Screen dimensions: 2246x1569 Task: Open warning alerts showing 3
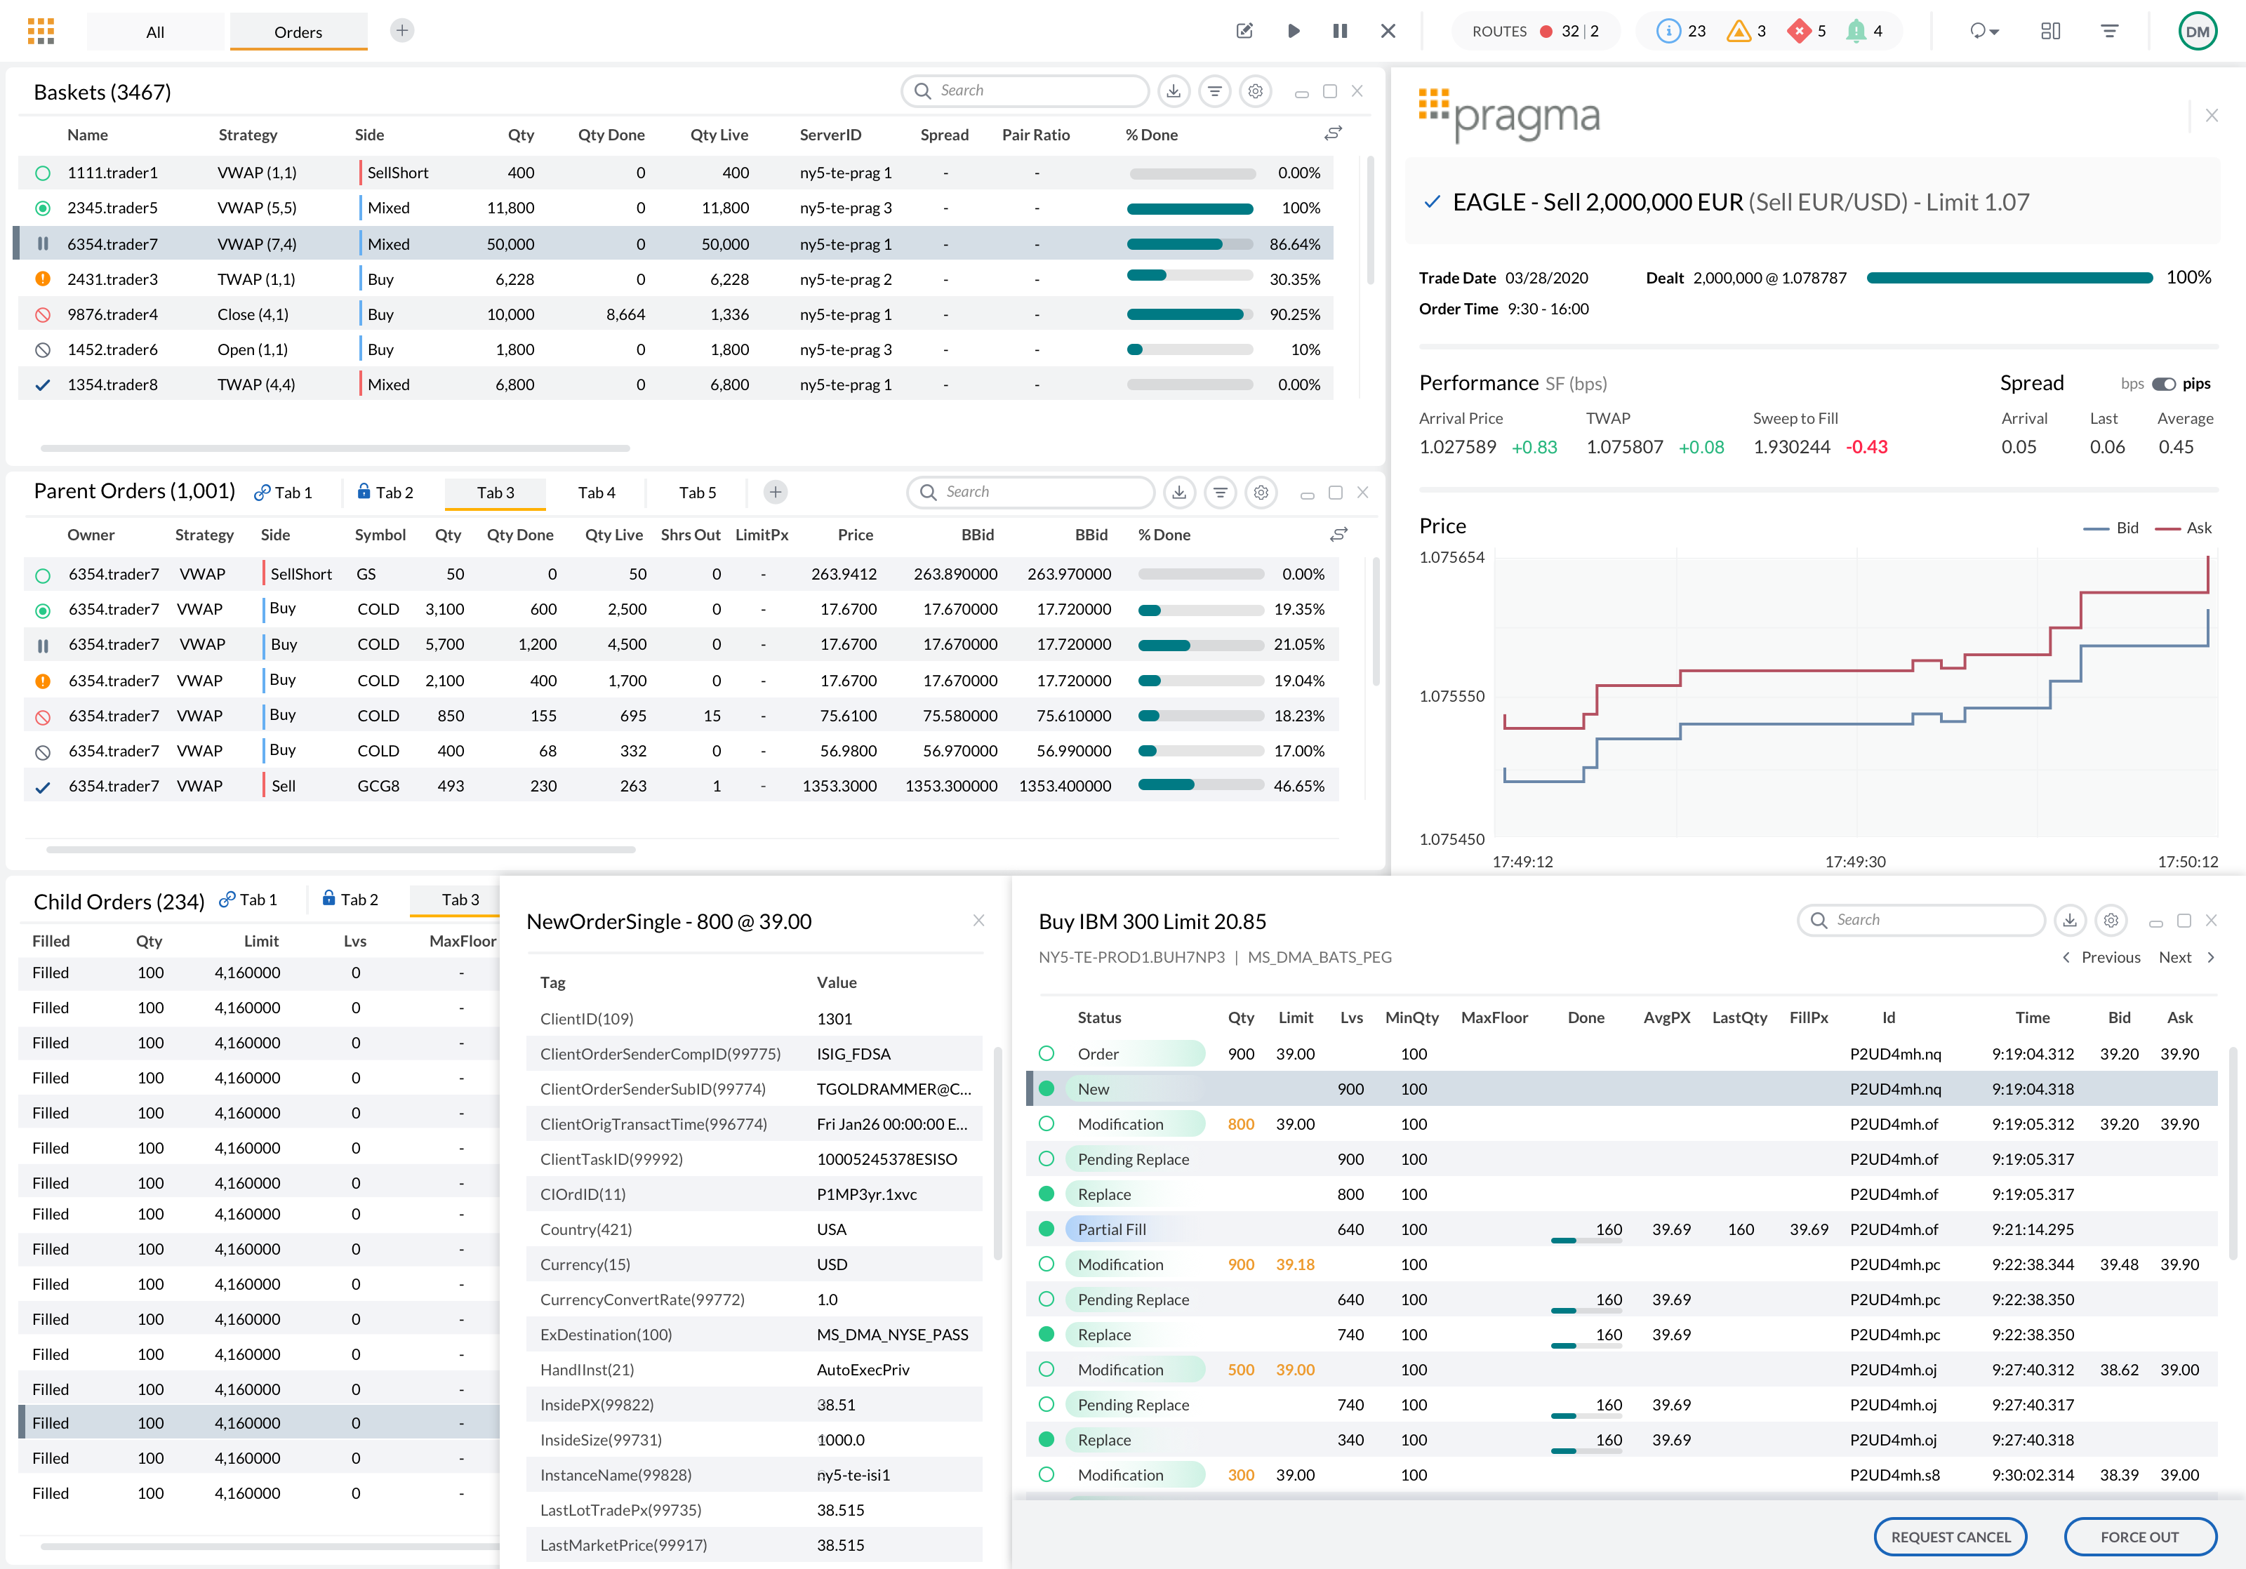click(1746, 32)
